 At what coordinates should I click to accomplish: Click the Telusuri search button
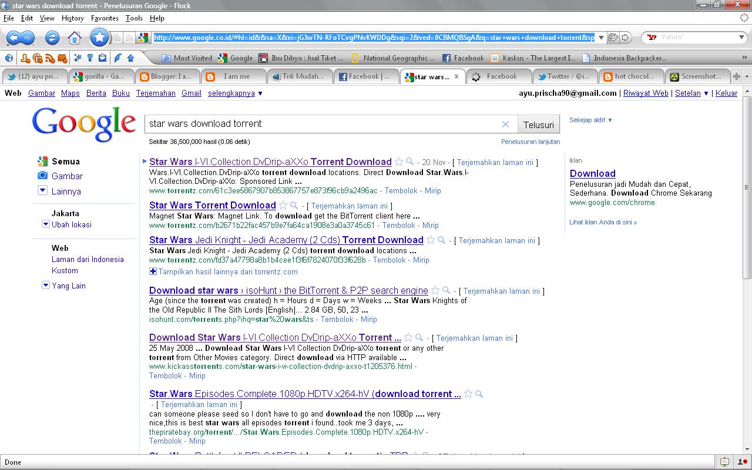(539, 125)
